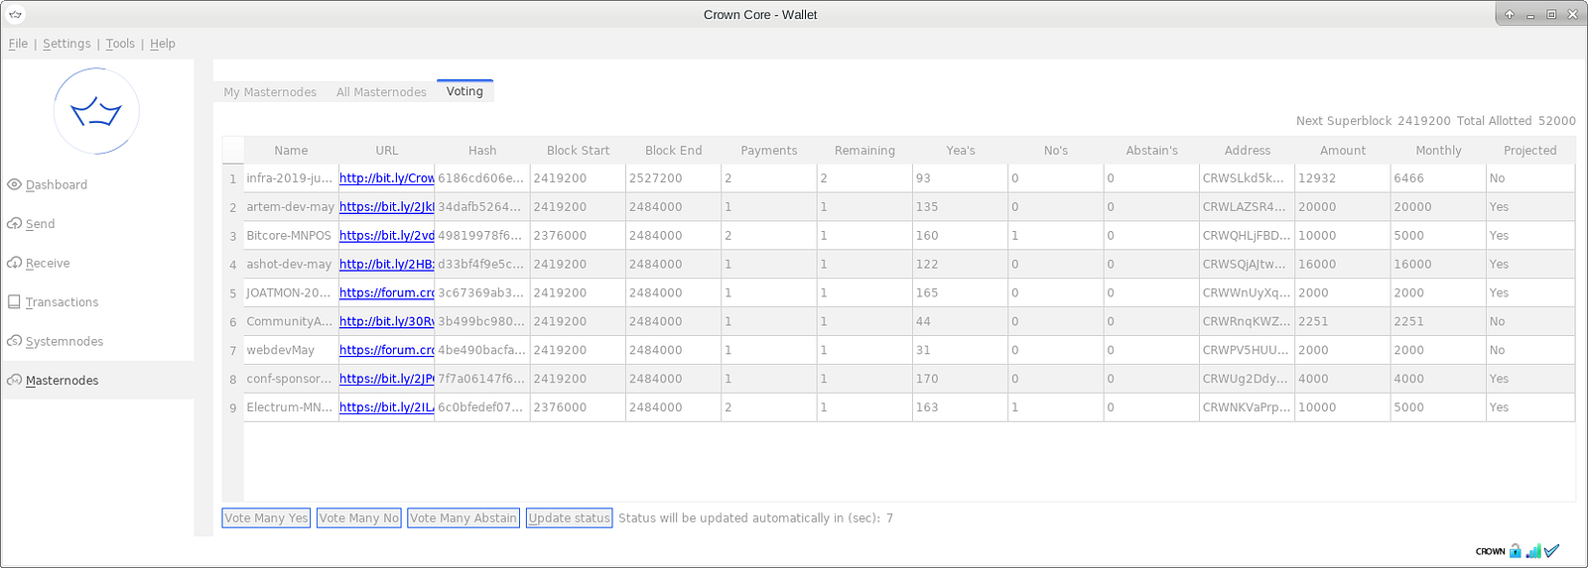Select the Voting tab
1588x568 pixels.
pos(464,91)
